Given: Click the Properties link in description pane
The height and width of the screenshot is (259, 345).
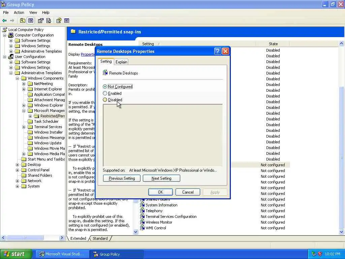Looking at the screenshot, I should click(88, 54).
